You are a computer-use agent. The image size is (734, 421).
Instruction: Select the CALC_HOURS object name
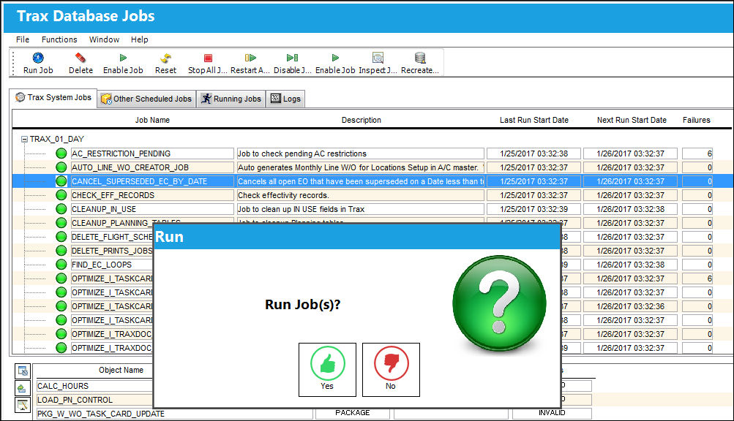point(95,386)
